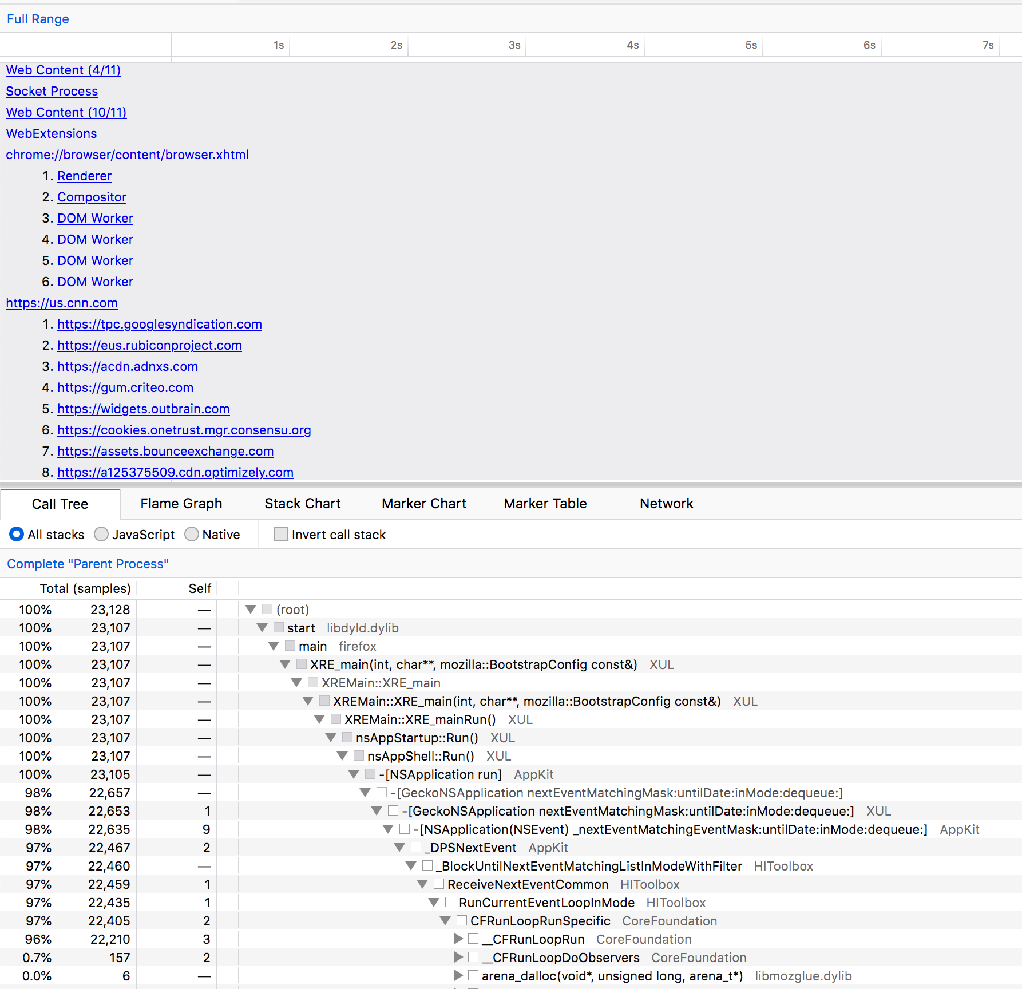Click the category icon beside main firefox
This screenshot has height=989, width=1022.
290,646
